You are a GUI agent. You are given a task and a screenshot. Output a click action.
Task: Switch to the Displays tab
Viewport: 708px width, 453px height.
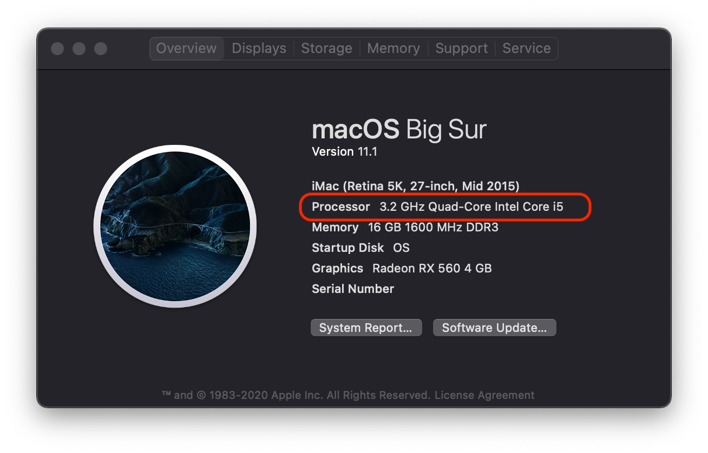pyautogui.click(x=259, y=48)
